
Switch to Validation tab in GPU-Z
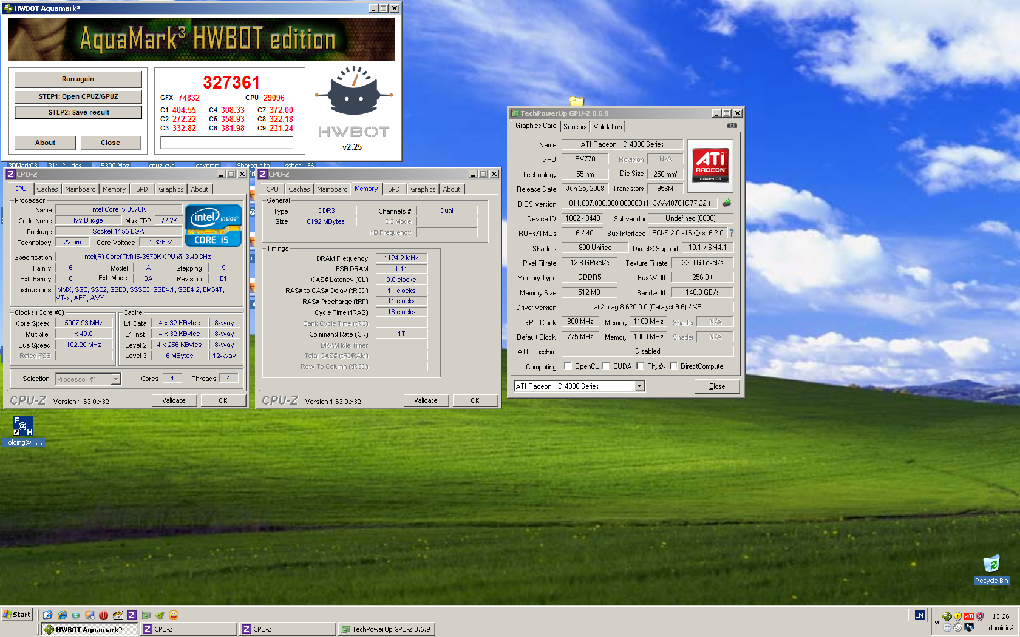click(608, 127)
